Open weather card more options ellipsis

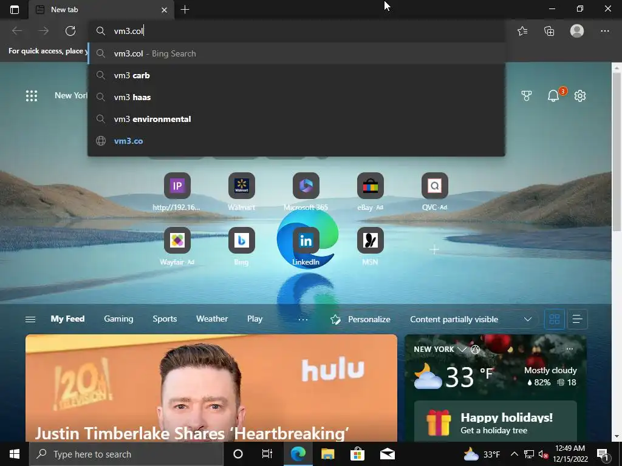(x=570, y=349)
